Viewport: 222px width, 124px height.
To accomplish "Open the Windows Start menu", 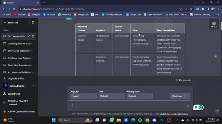I will [54, 120].
